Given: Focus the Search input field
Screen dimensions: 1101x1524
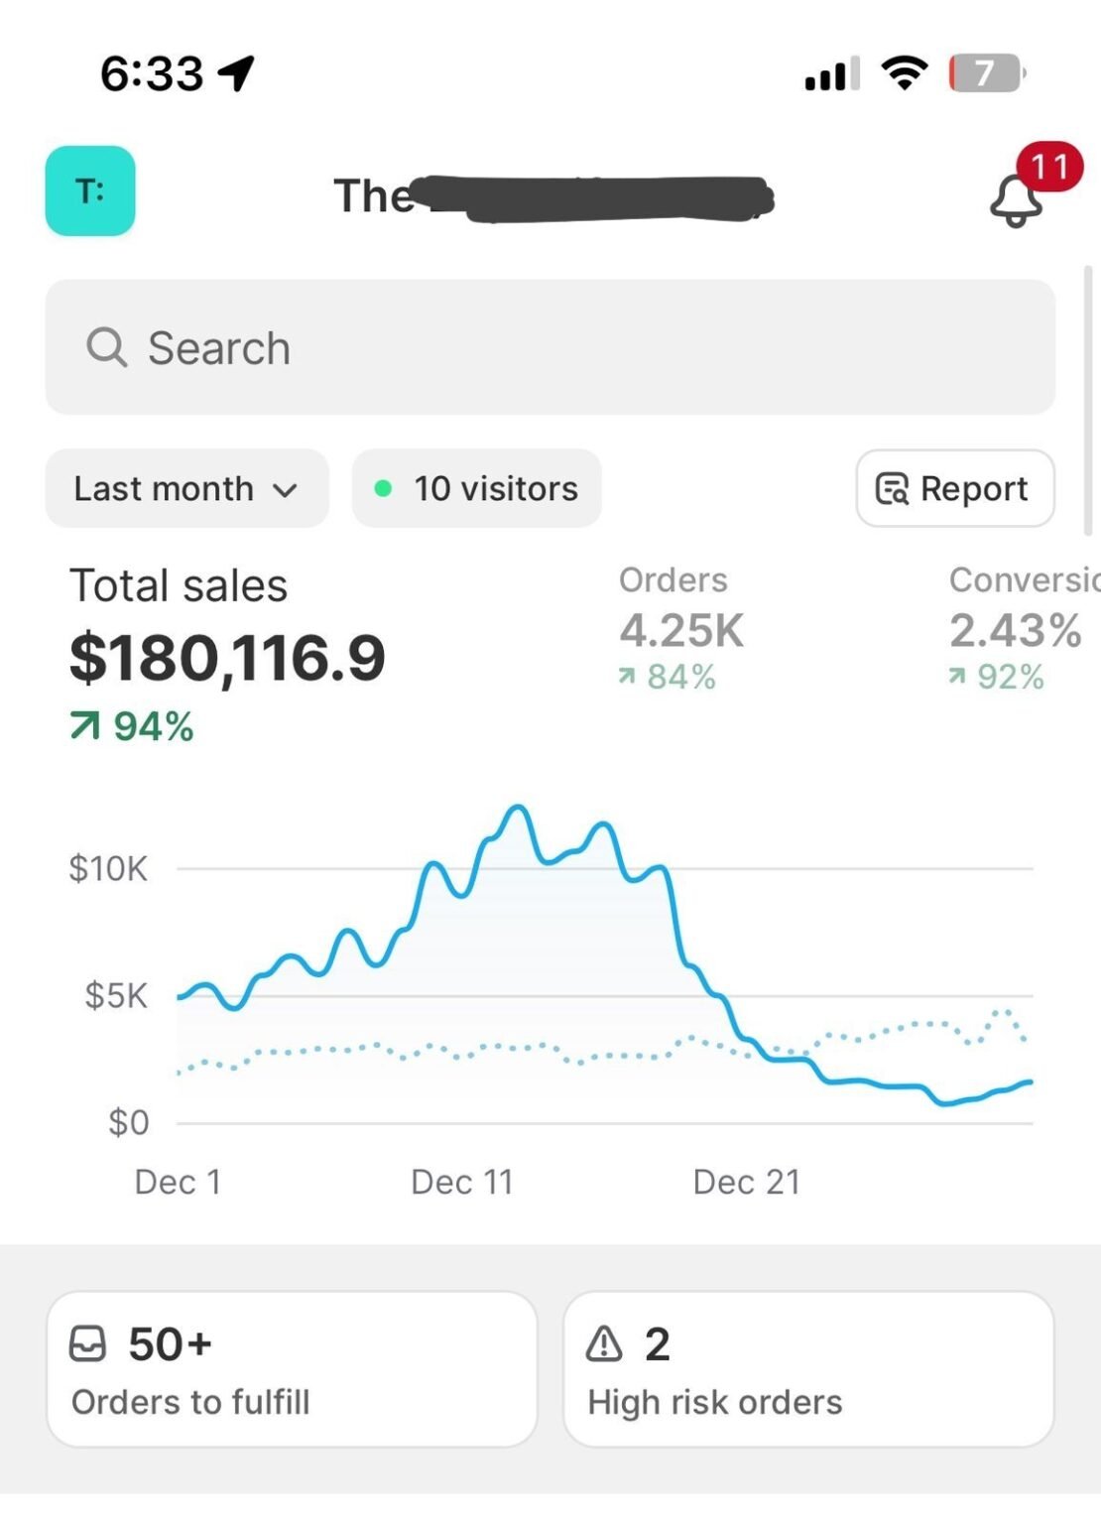Looking at the screenshot, I should point(550,347).
